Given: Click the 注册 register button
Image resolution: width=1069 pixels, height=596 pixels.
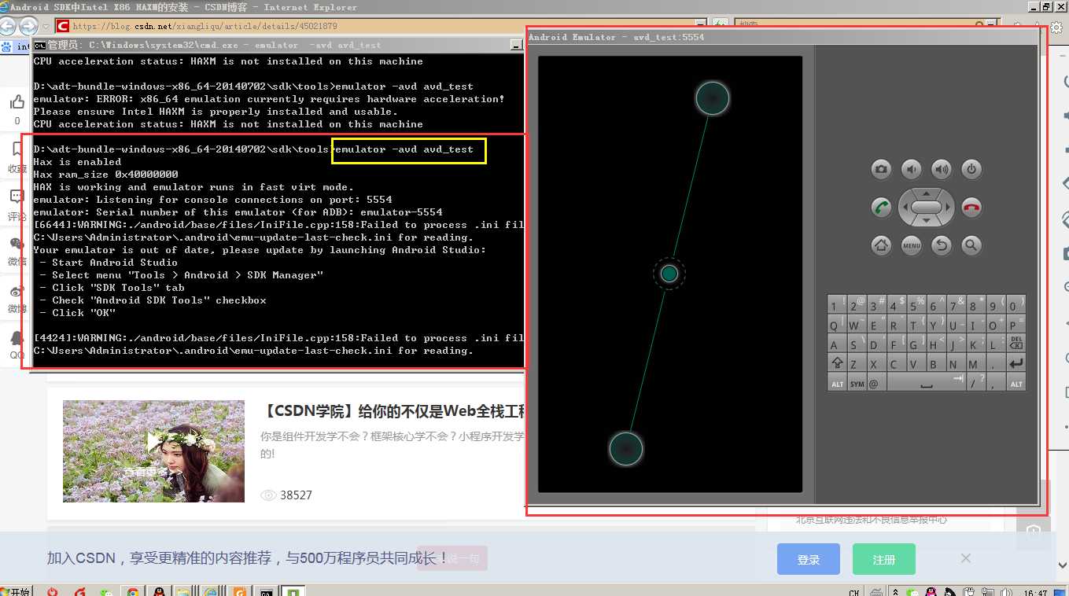Looking at the screenshot, I should (884, 559).
